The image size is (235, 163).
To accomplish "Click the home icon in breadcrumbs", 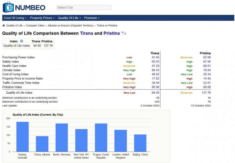I will [4, 25].
